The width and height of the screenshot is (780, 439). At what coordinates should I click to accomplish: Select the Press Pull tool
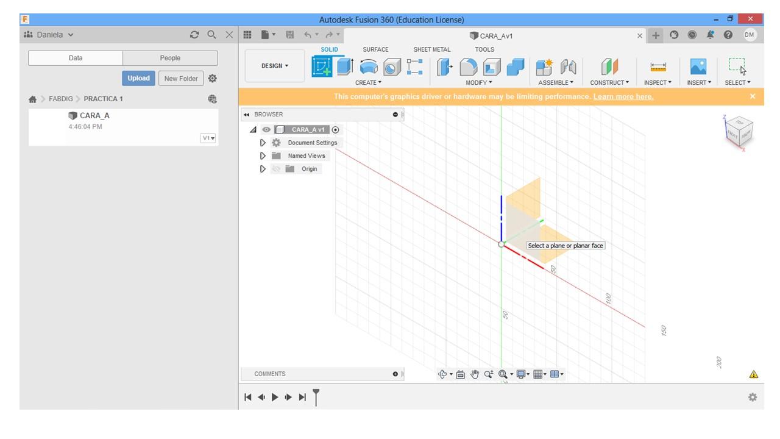point(445,67)
